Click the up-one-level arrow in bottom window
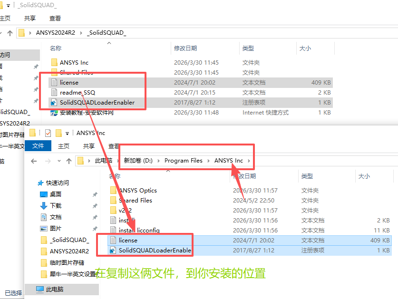The image size is (398, 299). click(68, 161)
